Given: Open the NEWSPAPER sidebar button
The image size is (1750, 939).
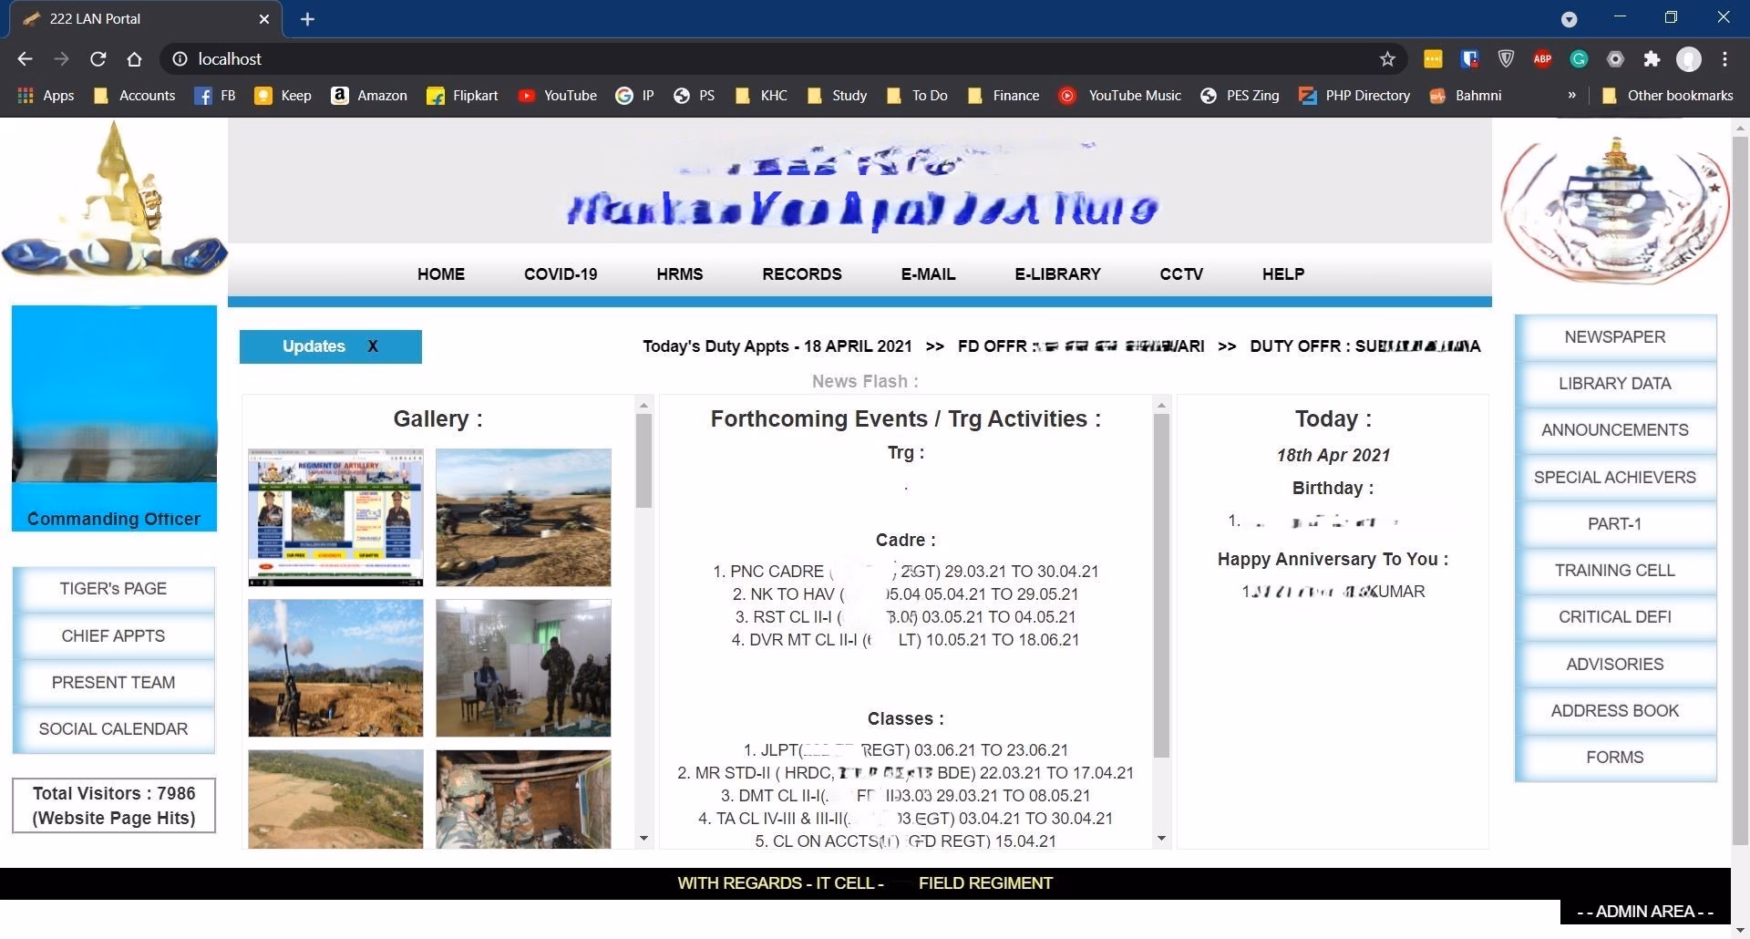Looking at the screenshot, I should tap(1614, 337).
